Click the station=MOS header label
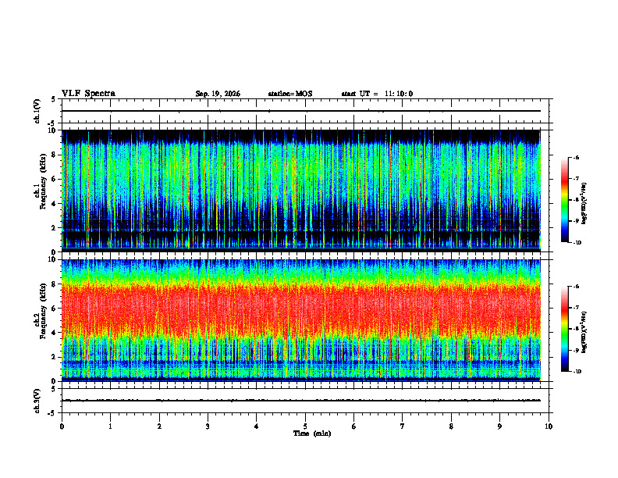This screenshot has width=618, height=478. pos(290,94)
